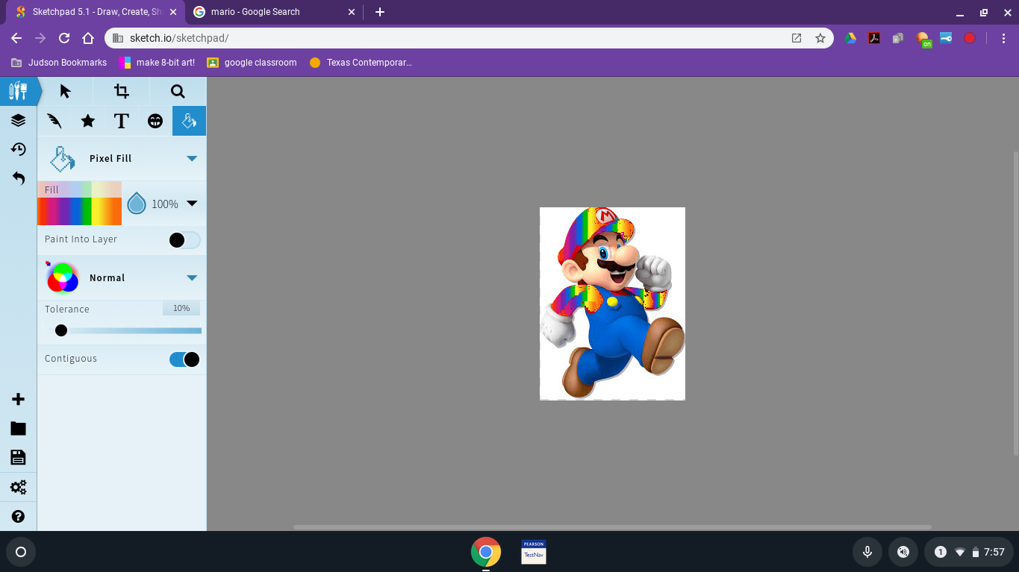Click the microphone icon in shelf
The height and width of the screenshot is (572, 1019).
pyautogui.click(x=867, y=552)
